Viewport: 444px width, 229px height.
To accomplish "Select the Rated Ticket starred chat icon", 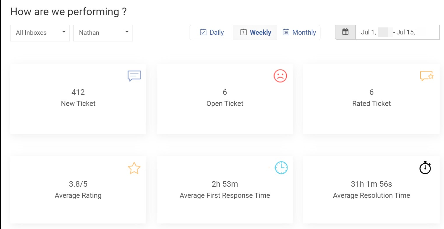I will 427,76.
